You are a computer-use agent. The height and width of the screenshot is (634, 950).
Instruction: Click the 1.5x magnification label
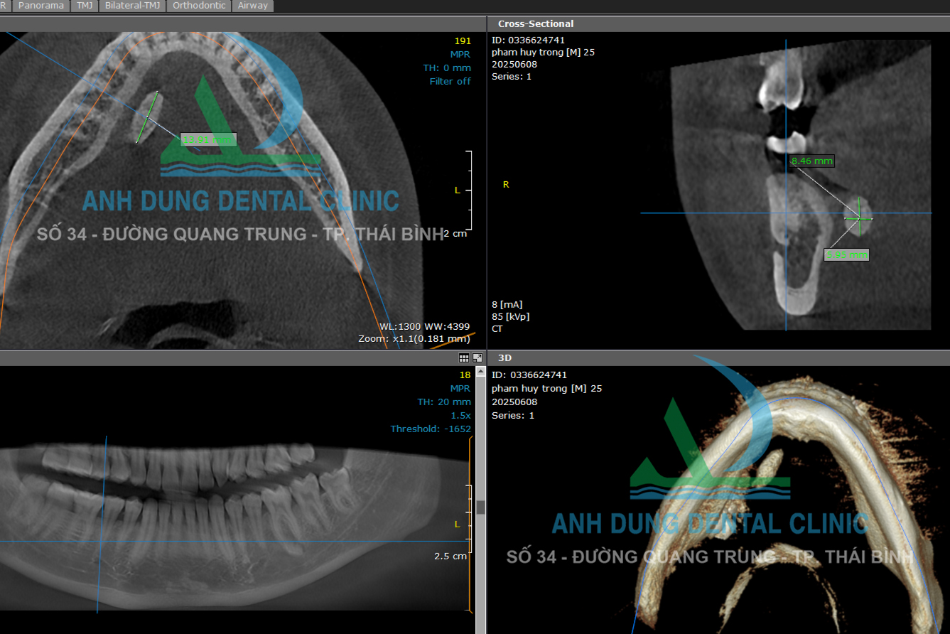click(x=460, y=415)
